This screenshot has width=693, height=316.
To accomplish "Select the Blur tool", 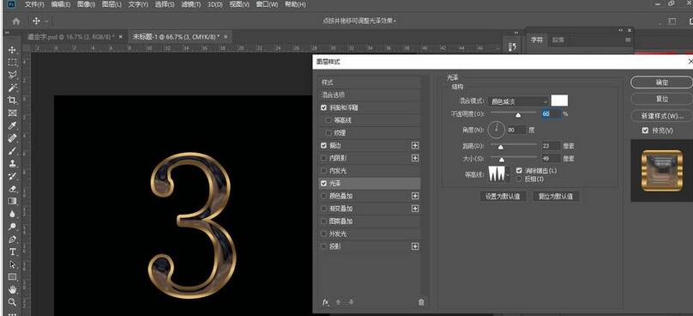I will tap(12, 214).
